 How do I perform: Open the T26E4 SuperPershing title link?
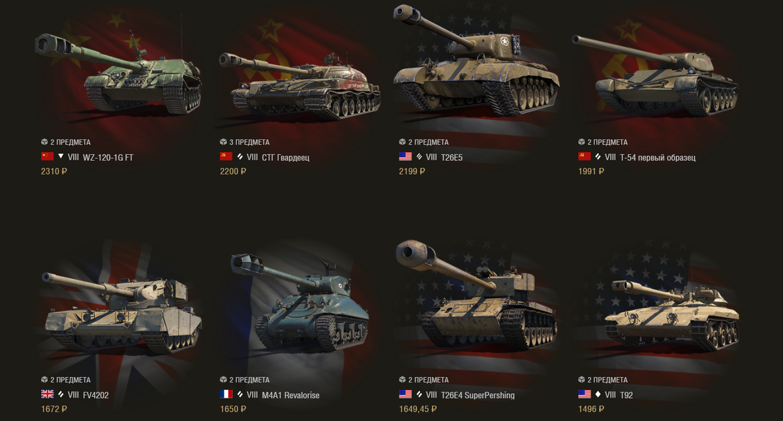pos(478,395)
